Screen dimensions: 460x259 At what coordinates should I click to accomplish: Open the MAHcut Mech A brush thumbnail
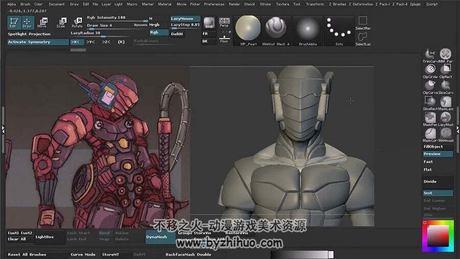tap(276, 31)
